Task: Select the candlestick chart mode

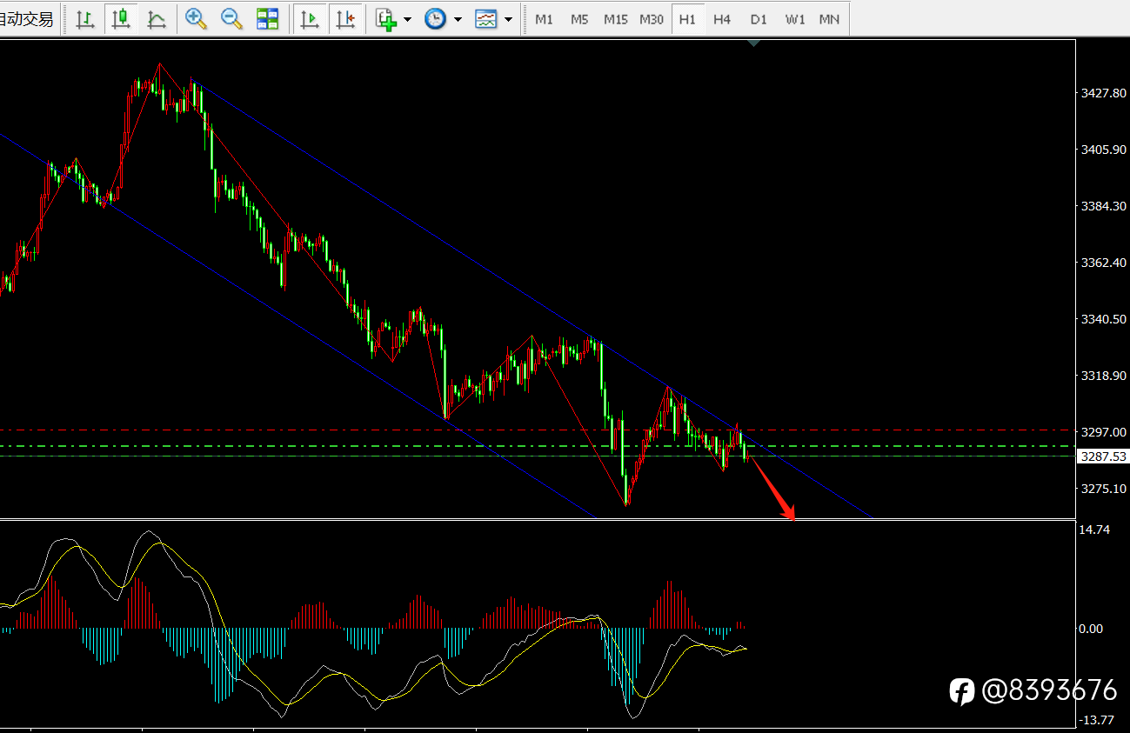Action: [121, 18]
